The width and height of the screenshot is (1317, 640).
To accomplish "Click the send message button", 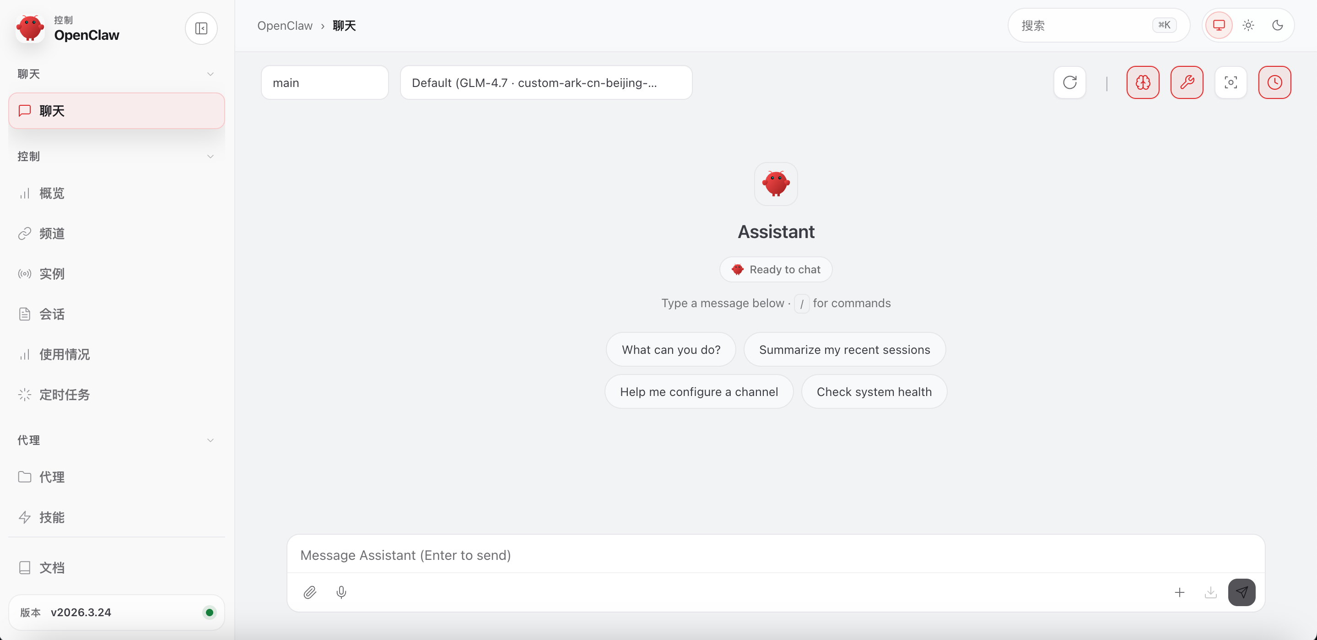I will tap(1241, 592).
